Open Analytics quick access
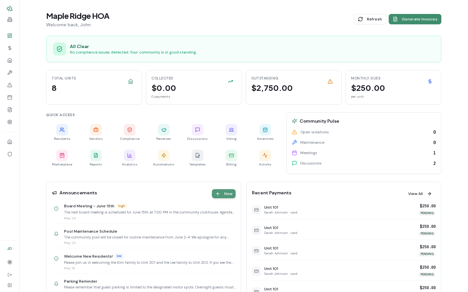This screenshot has width=468, height=292. click(130, 158)
